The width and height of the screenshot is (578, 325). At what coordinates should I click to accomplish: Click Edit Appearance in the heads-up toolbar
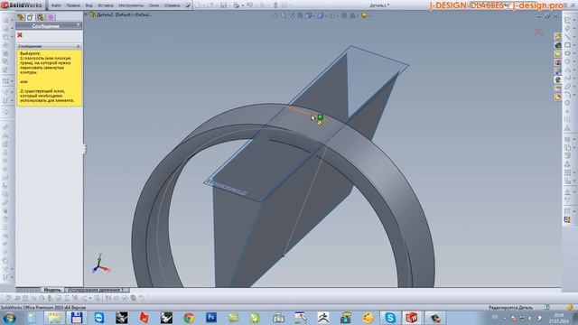point(344,15)
